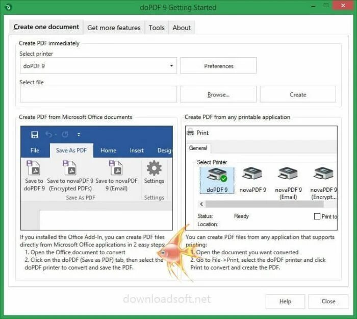Close the window with the red X

[x=343, y=6]
